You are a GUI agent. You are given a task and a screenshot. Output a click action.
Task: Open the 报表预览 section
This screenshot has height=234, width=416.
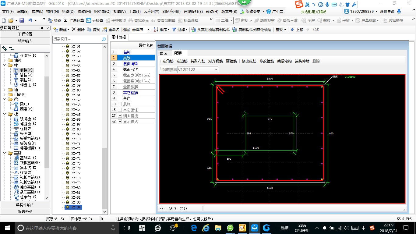point(25,211)
